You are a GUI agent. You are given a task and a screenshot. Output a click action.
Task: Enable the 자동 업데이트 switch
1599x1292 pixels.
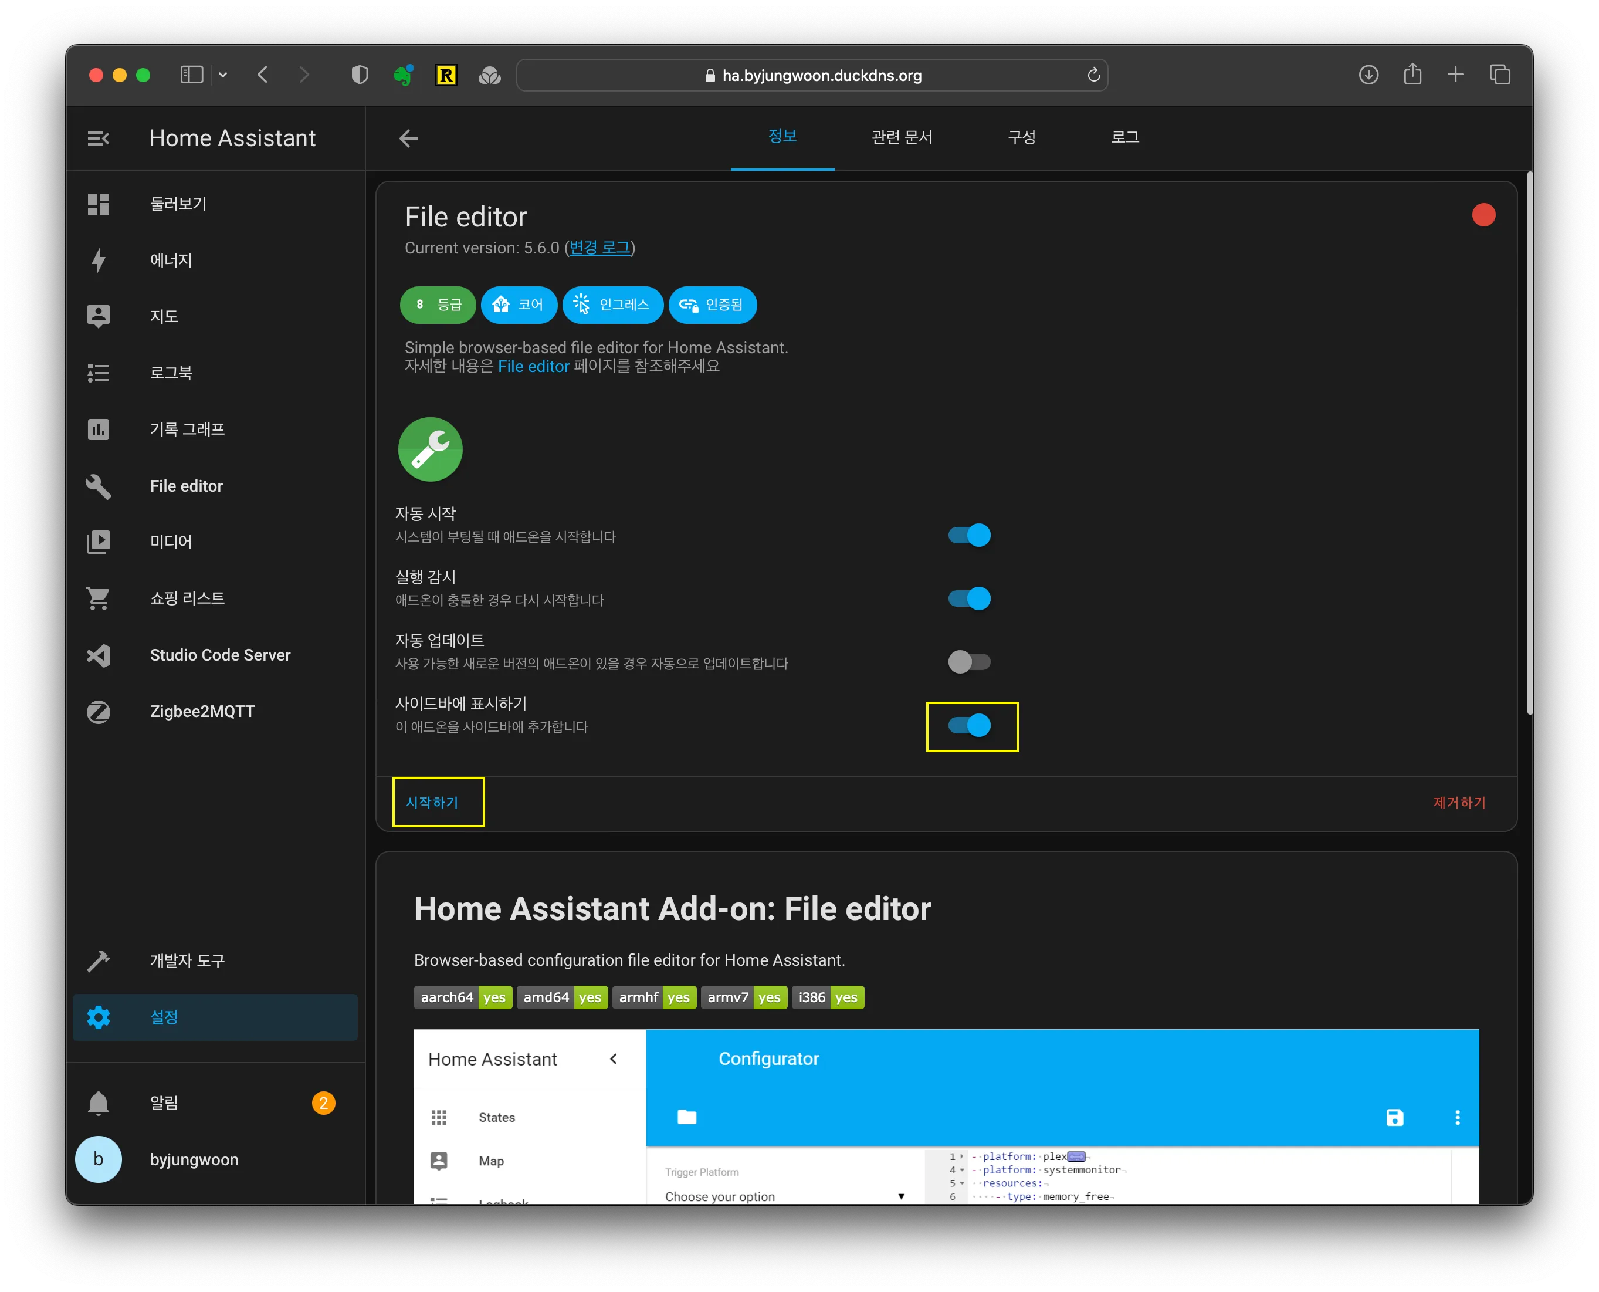969,662
